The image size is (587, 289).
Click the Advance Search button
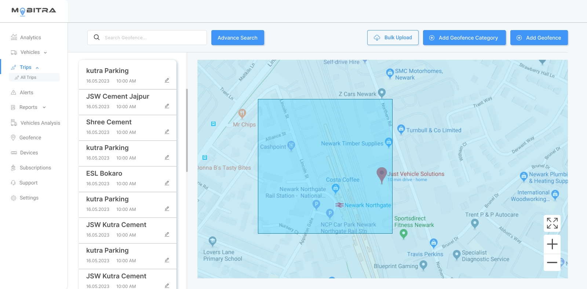(238, 38)
